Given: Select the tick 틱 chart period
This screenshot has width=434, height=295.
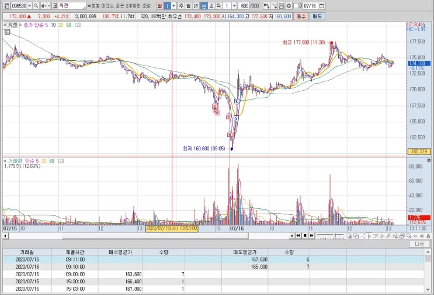Looking at the screenshot, I should (x=218, y=6).
